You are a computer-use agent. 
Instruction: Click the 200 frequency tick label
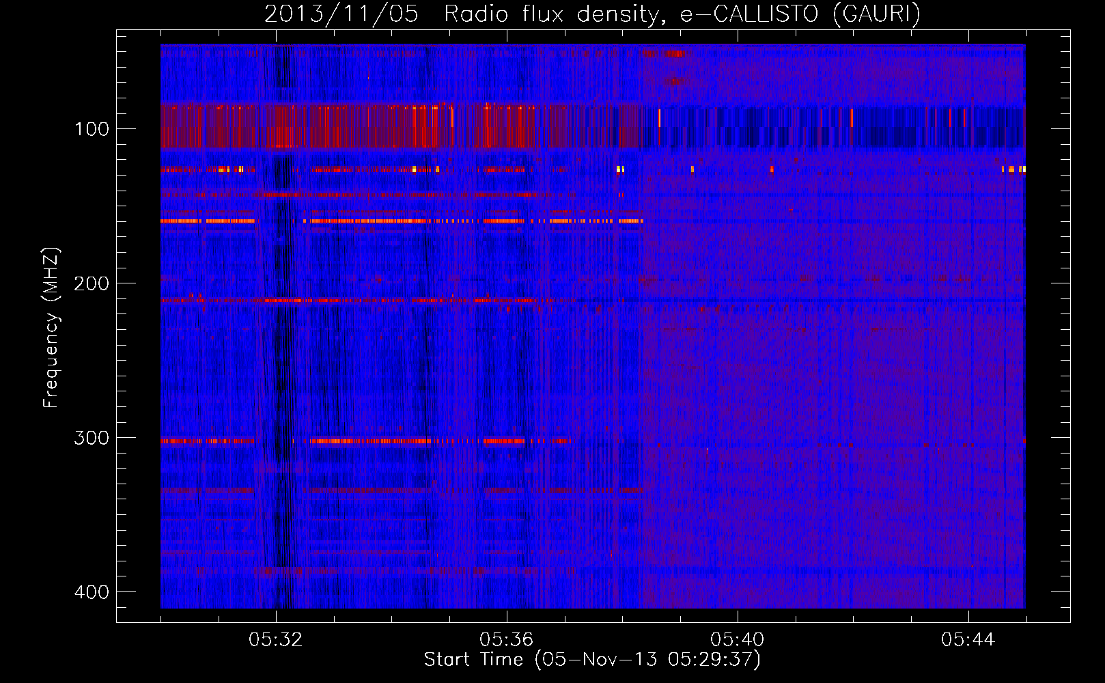(92, 283)
